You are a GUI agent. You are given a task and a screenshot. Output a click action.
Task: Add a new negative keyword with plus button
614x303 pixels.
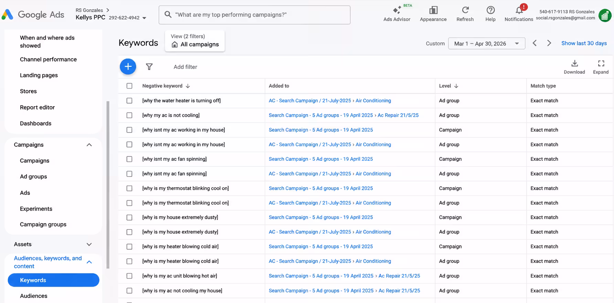pos(128,67)
